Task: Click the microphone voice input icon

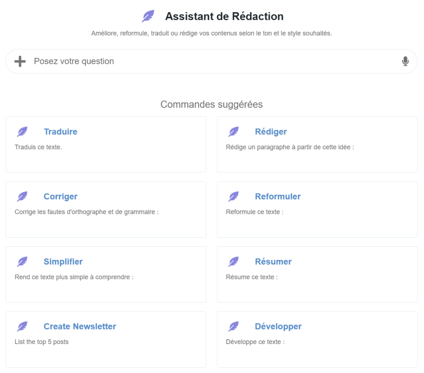Action: pyautogui.click(x=405, y=61)
